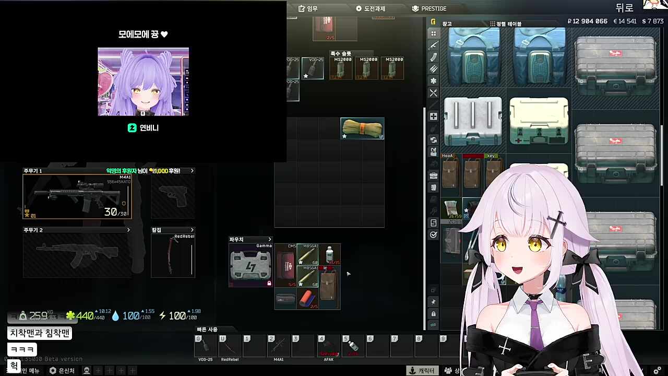Click the 정렬 테이블 sort button
This screenshot has height=376, width=668.
click(505, 23)
